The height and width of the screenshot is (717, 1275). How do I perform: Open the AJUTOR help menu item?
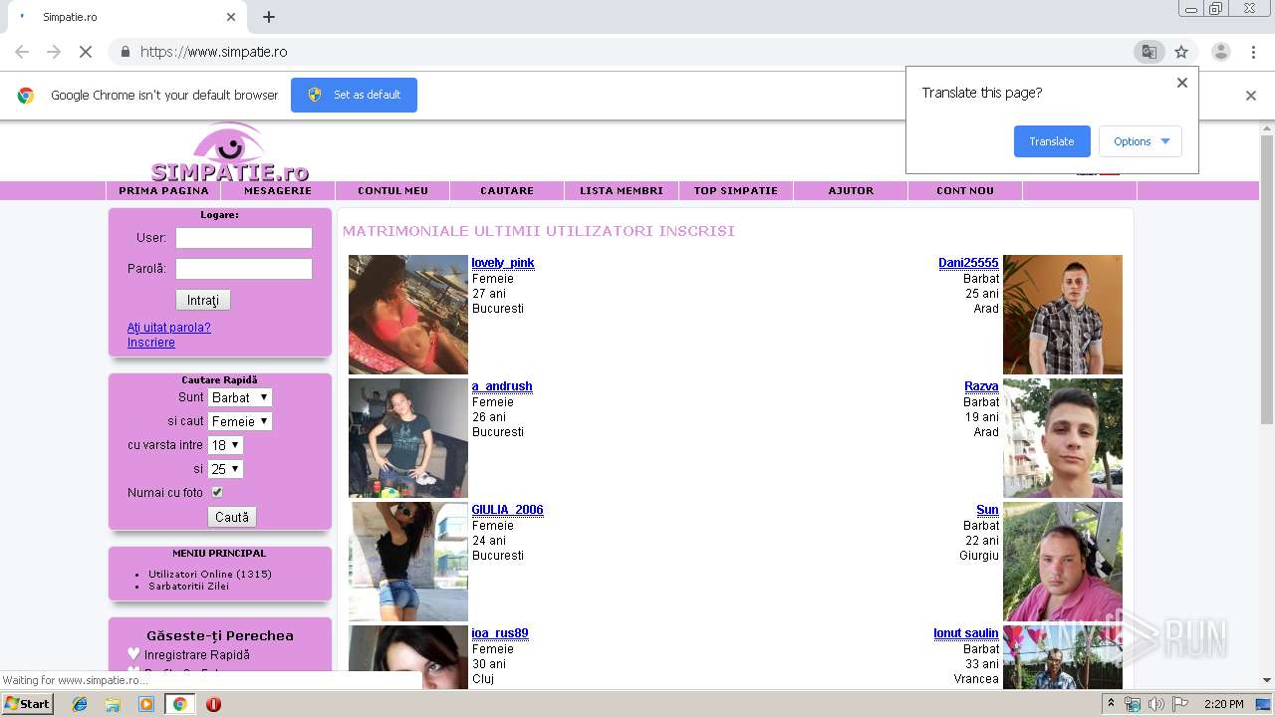tap(851, 190)
